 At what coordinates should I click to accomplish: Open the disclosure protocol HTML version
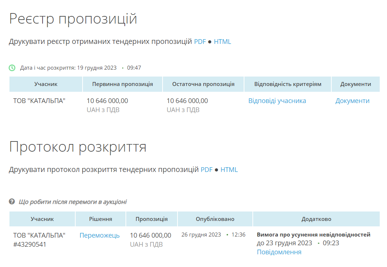[229, 169]
